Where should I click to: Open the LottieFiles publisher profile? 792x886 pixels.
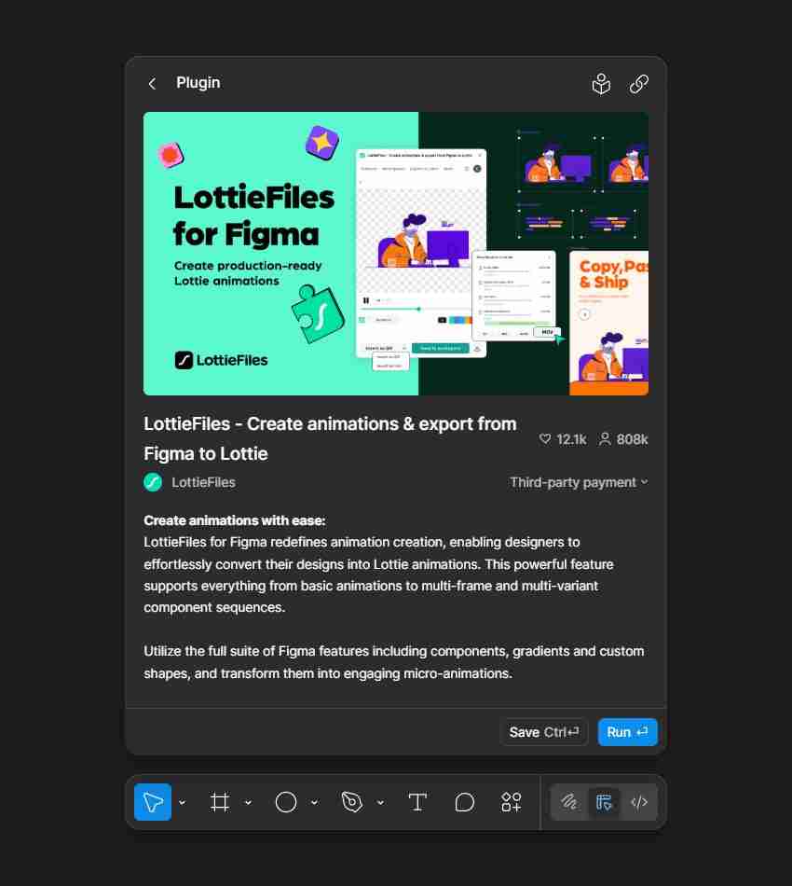203,482
